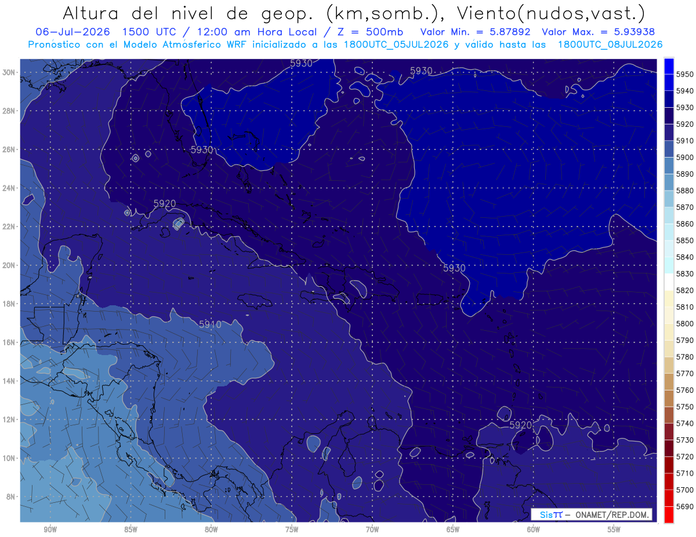The height and width of the screenshot is (537, 696).
Task: Click the "70W" longitude label
Action: click(372, 530)
